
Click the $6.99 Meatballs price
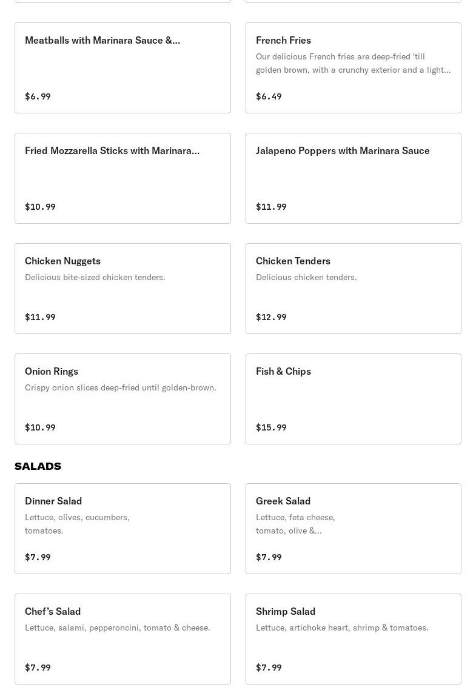tap(38, 96)
